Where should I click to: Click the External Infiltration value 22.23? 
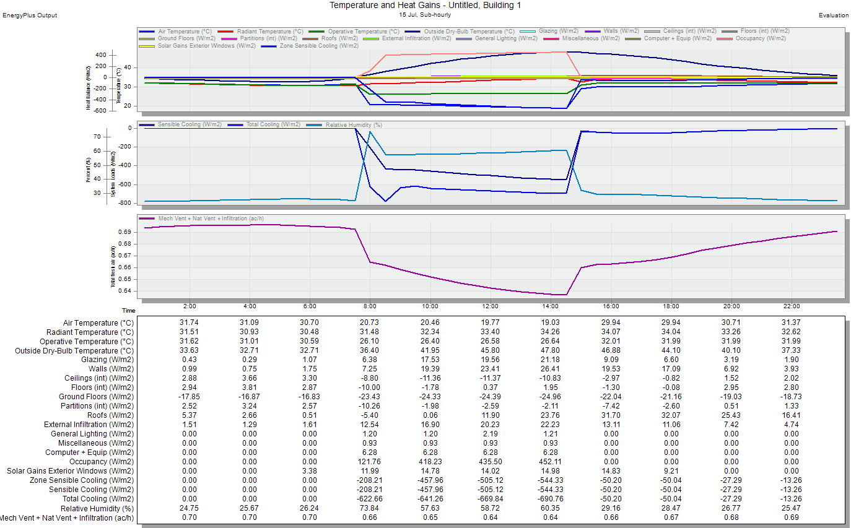click(x=551, y=425)
